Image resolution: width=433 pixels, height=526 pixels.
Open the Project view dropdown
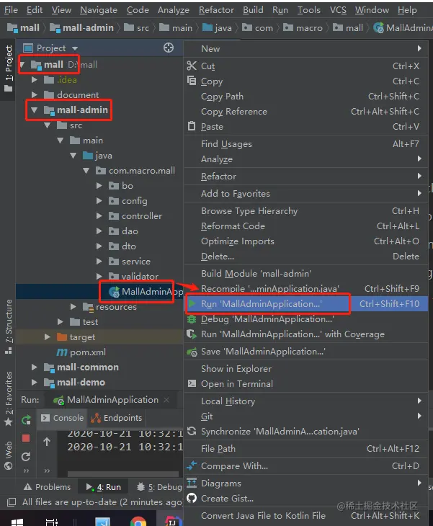74,49
